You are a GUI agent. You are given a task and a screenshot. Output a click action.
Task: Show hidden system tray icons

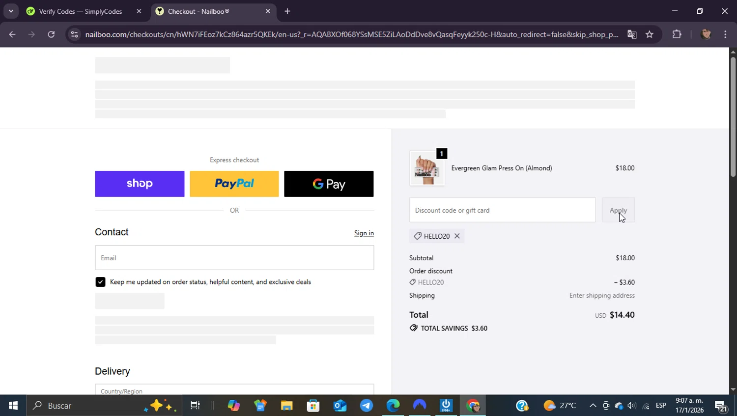point(593,406)
